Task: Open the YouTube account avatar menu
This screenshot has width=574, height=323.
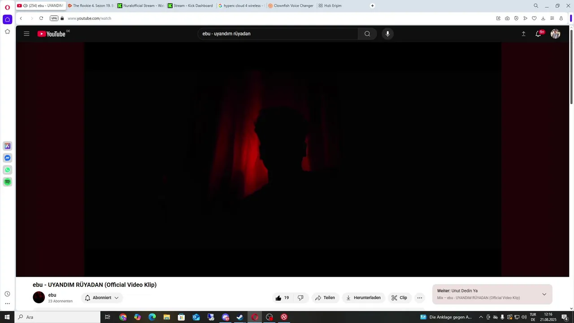Action: click(x=556, y=34)
